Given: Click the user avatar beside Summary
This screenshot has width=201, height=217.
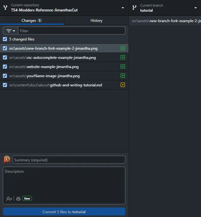Looking at the screenshot, I should coord(7,159).
